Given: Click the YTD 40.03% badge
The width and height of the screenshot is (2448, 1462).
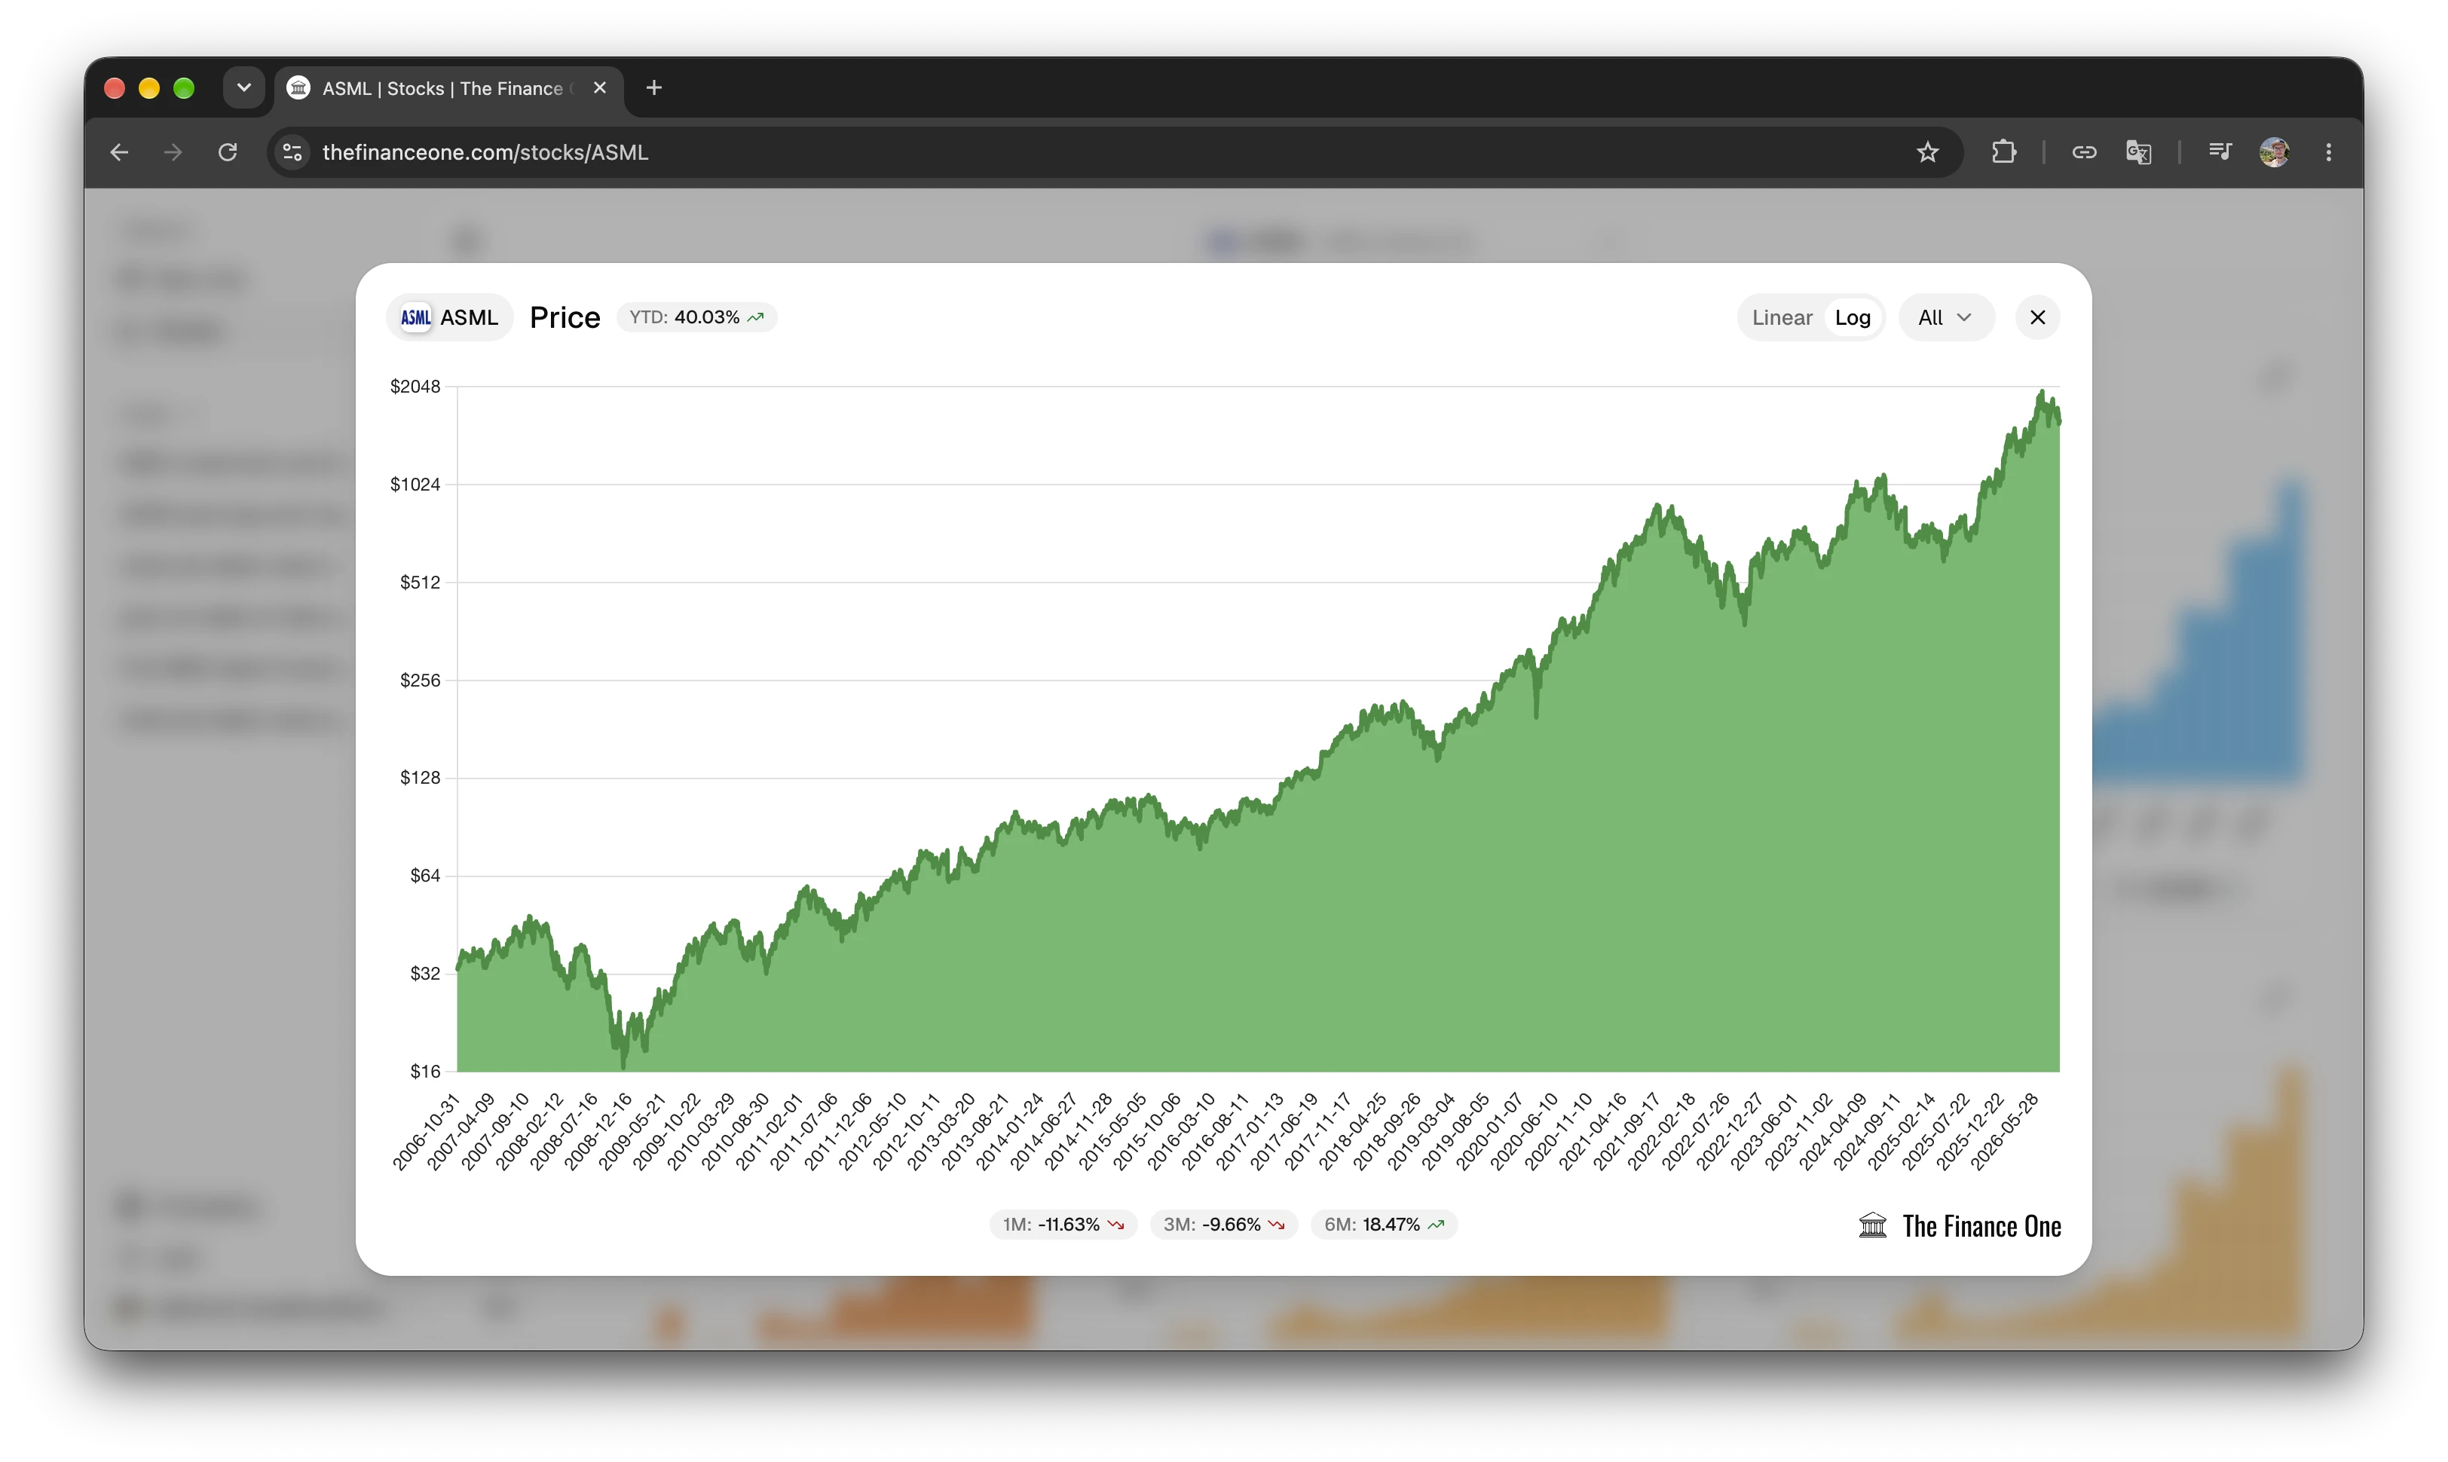Looking at the screenshot, I should [x=696, y=317].
